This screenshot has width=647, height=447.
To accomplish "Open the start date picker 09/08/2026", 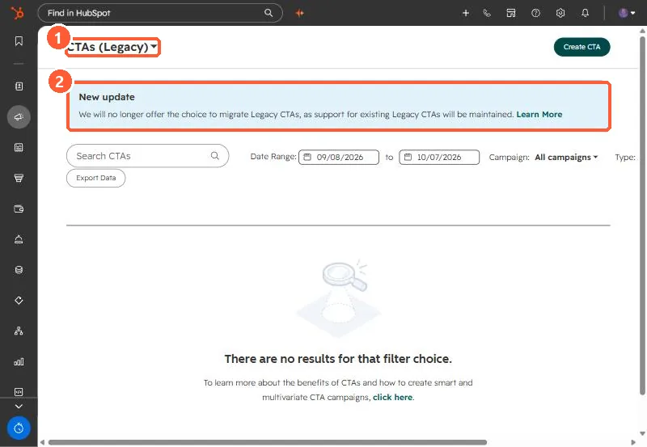I will click(x=339, y=157).
